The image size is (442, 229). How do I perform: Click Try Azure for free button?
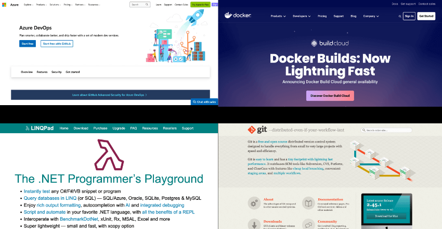coord(200,5)
